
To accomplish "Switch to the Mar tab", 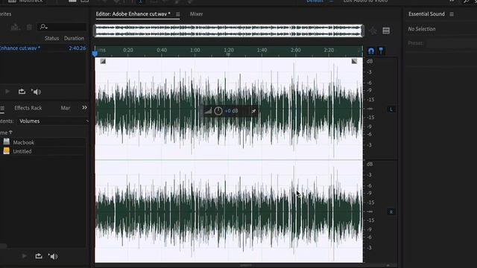I will click(65, 108).
